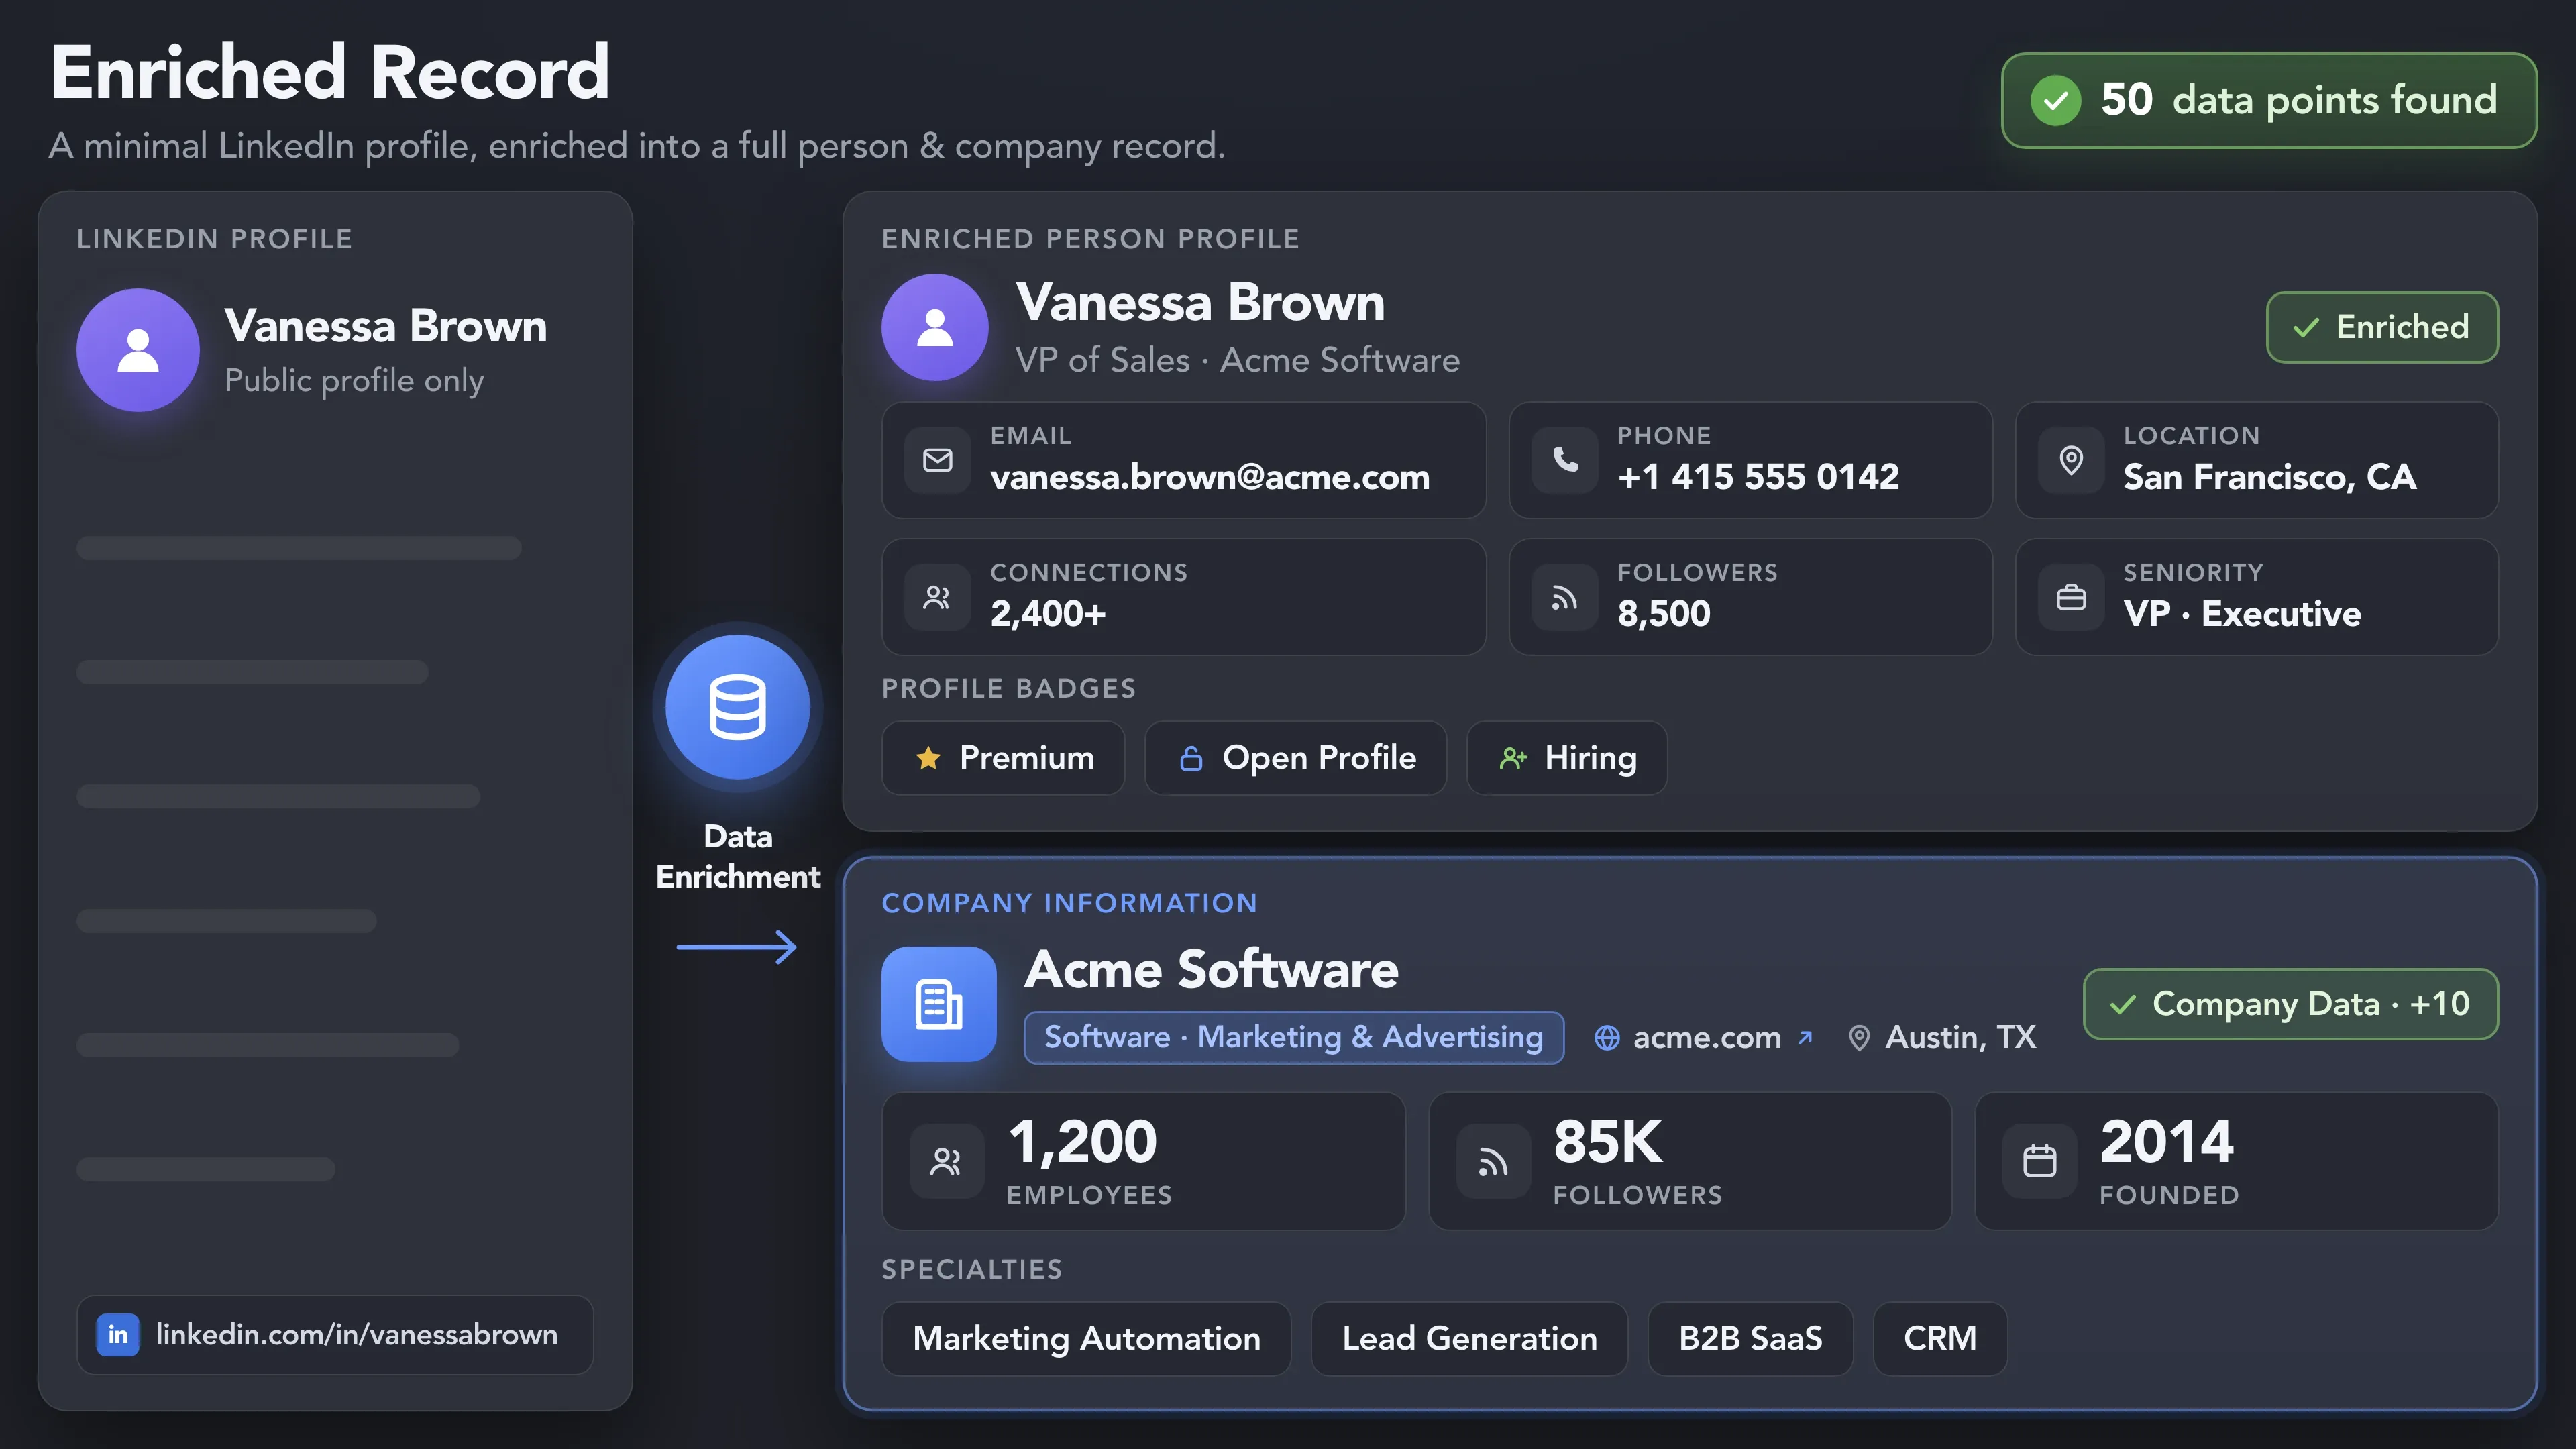Click the green checkmark in data points badge
This screenshot has width=2576, height=1449.
click(x=2056, y=100)
